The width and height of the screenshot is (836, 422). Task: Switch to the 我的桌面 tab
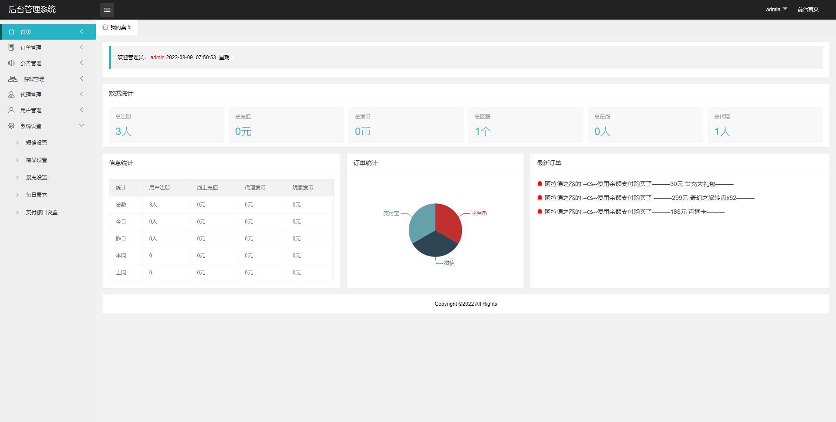tap(118, 27)
